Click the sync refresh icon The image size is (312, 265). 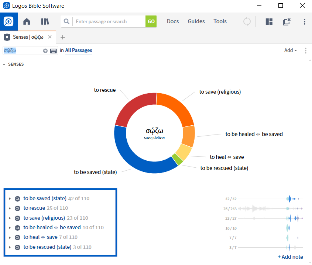pyautogui.click(x=247, y=21)
